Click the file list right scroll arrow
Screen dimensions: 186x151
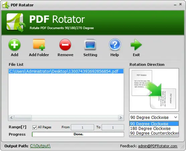tap(121, 118)
